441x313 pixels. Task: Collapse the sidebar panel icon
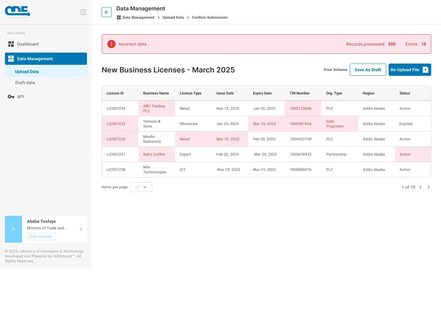(83, 12)
